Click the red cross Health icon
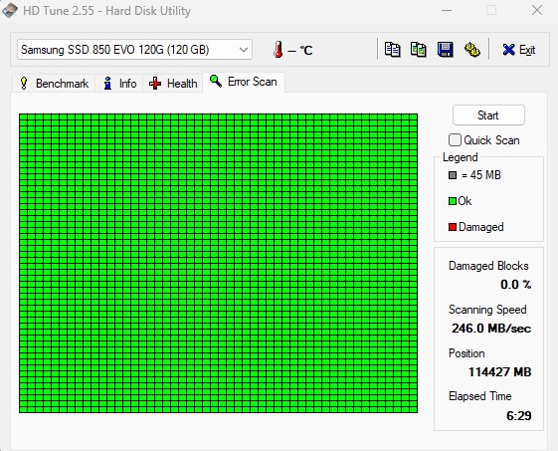Image resolution: width=558 pixels, height=451 pixels. (155, 84)
